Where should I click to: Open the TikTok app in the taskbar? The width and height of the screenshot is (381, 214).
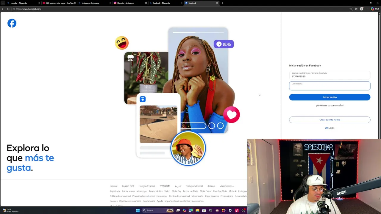[237, 210]
